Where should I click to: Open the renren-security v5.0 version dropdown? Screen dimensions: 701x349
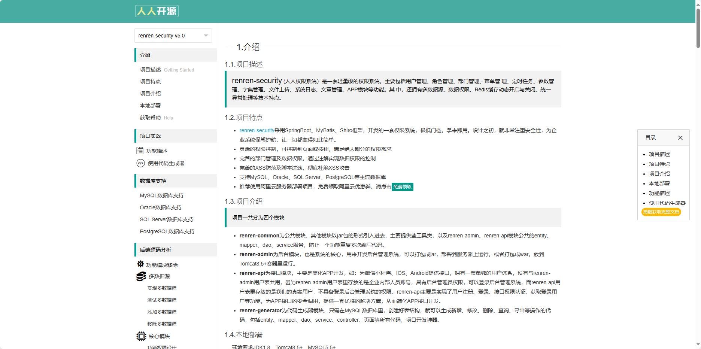coord(173,36)
